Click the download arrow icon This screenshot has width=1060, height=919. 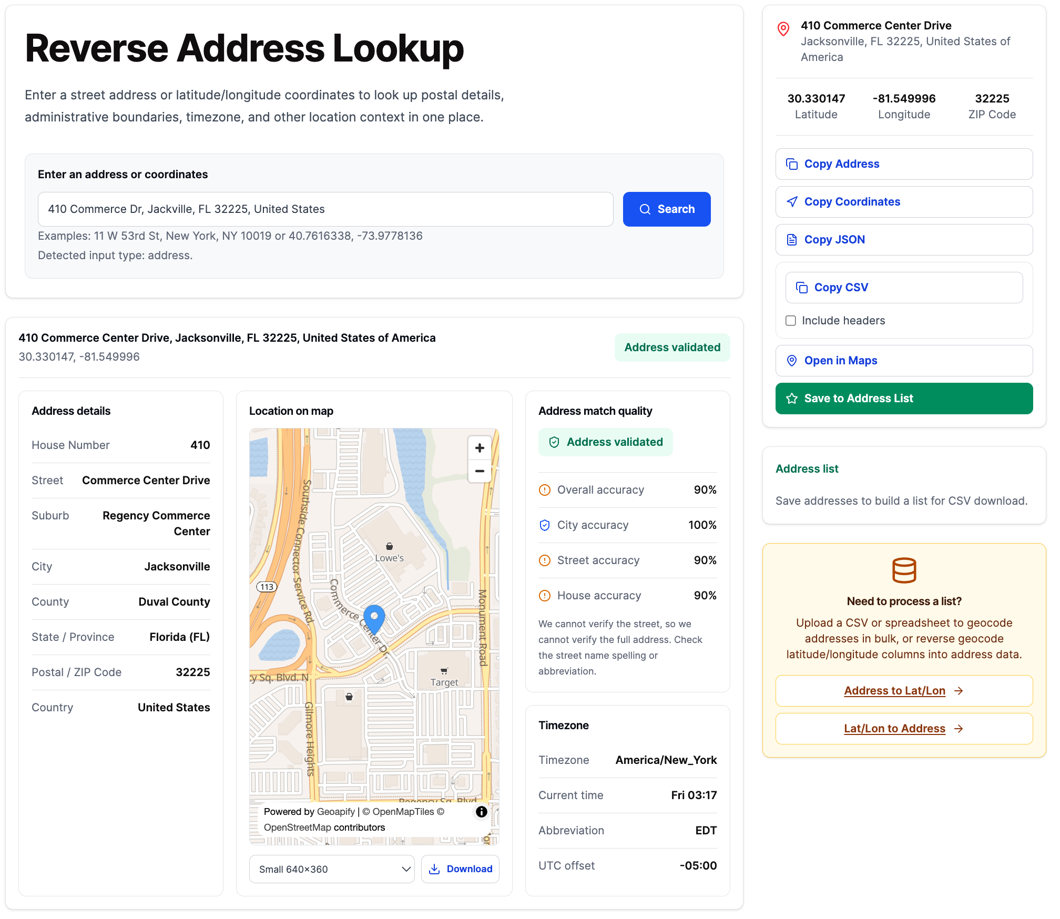434,869
